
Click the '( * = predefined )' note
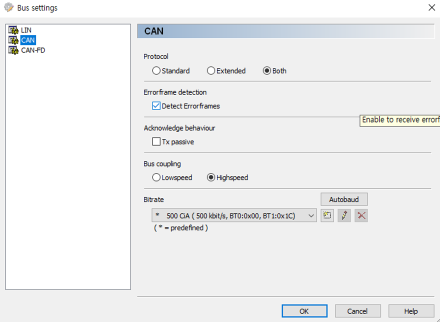pyautogui.click(x=181, y=227)
